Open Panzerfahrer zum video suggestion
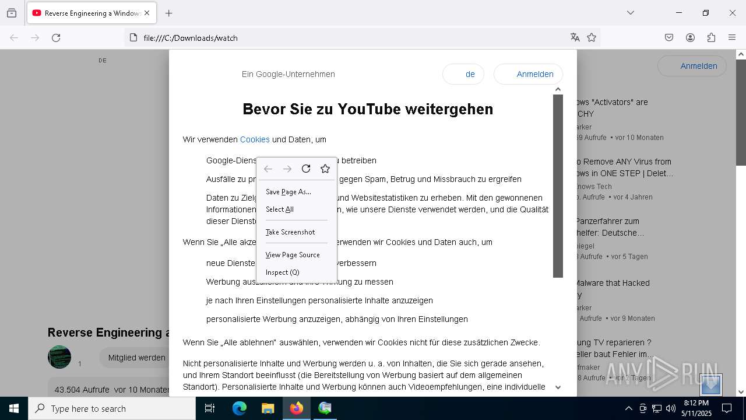This screenshot has height=420, width=746. point(609,227)
